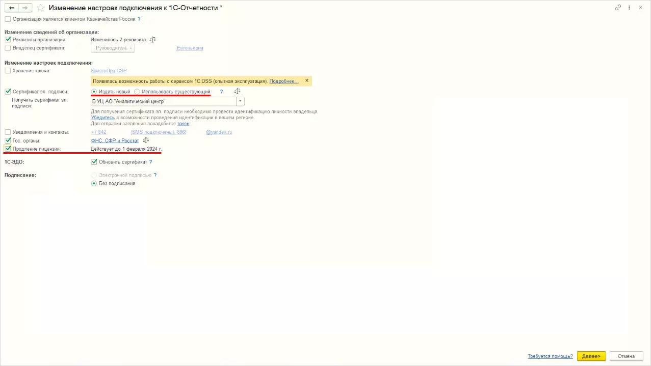Compare changed реквизиты with the scales icon
Viewport: 651px width, 366px height.
point(152,39)
